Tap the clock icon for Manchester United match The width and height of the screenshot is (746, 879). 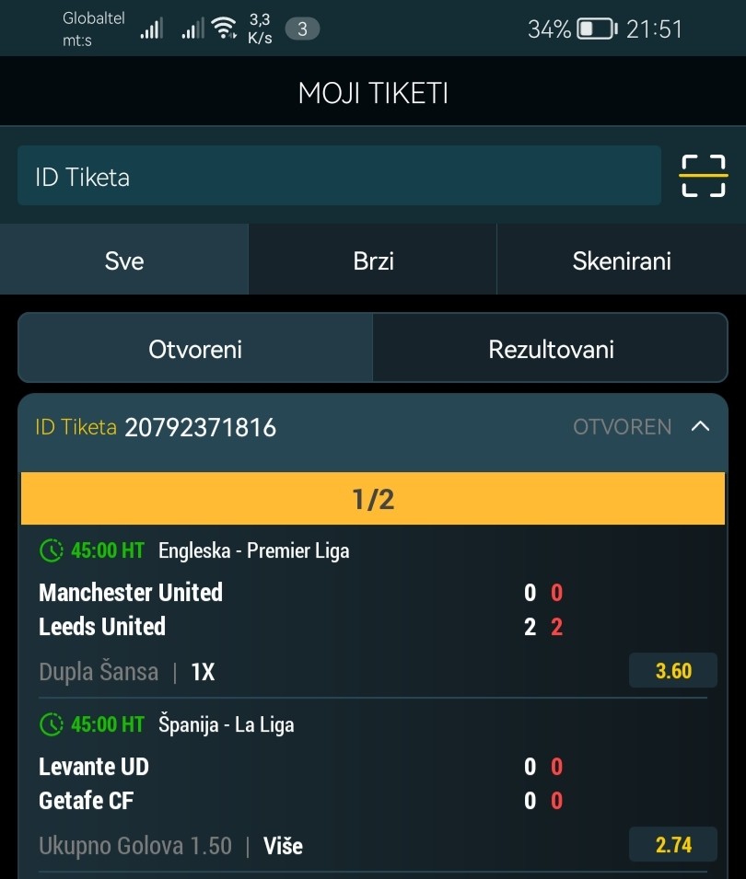click(x=52, y=550)
